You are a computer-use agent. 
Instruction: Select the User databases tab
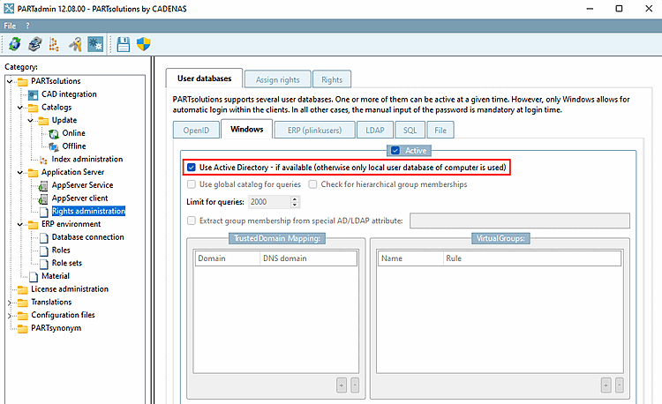(x=205, y=79)
